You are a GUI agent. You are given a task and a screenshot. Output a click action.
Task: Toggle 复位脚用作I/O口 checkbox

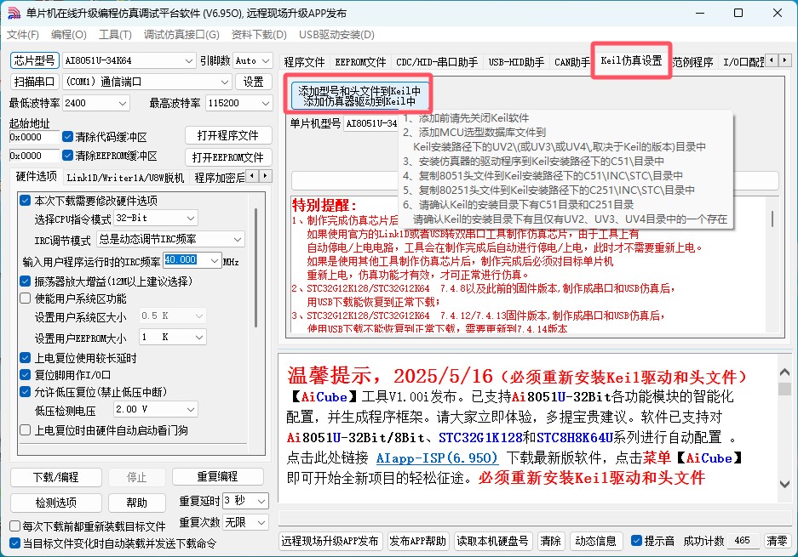25,375
